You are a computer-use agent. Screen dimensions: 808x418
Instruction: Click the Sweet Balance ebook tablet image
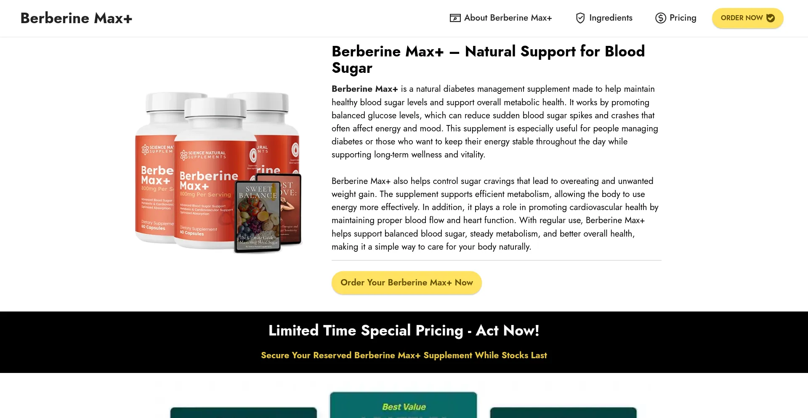[x=258, y=216]
